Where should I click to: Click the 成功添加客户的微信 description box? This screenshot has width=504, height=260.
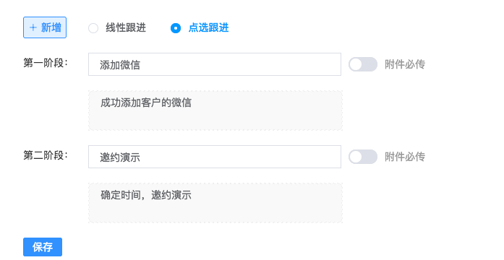click(x=215, y=110)
